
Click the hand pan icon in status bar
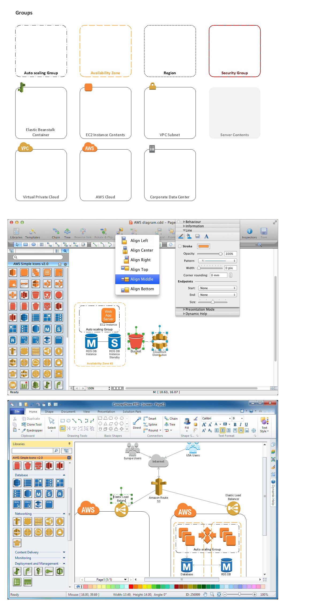pos(205,594)
